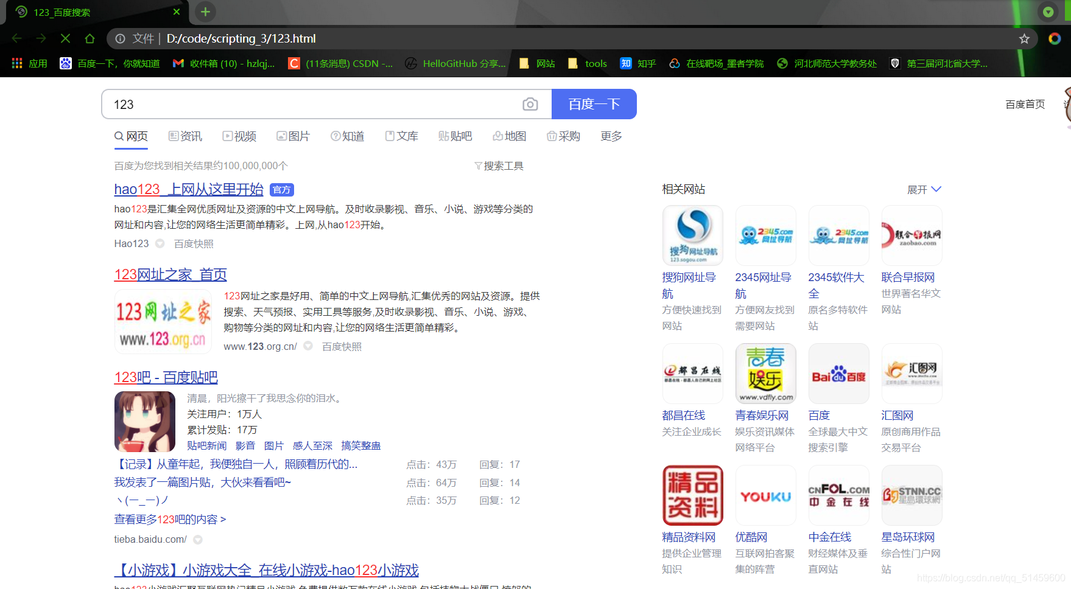The image size is (1071, 589).
Task: Open 123吧 - 百度贴吧 result
Action: 166,377
